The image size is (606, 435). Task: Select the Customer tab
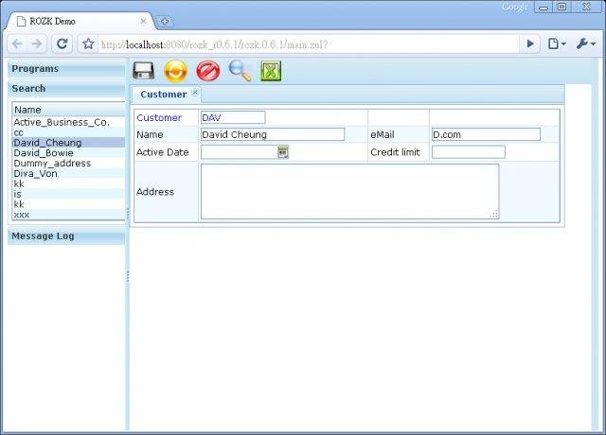coord(167,95)
